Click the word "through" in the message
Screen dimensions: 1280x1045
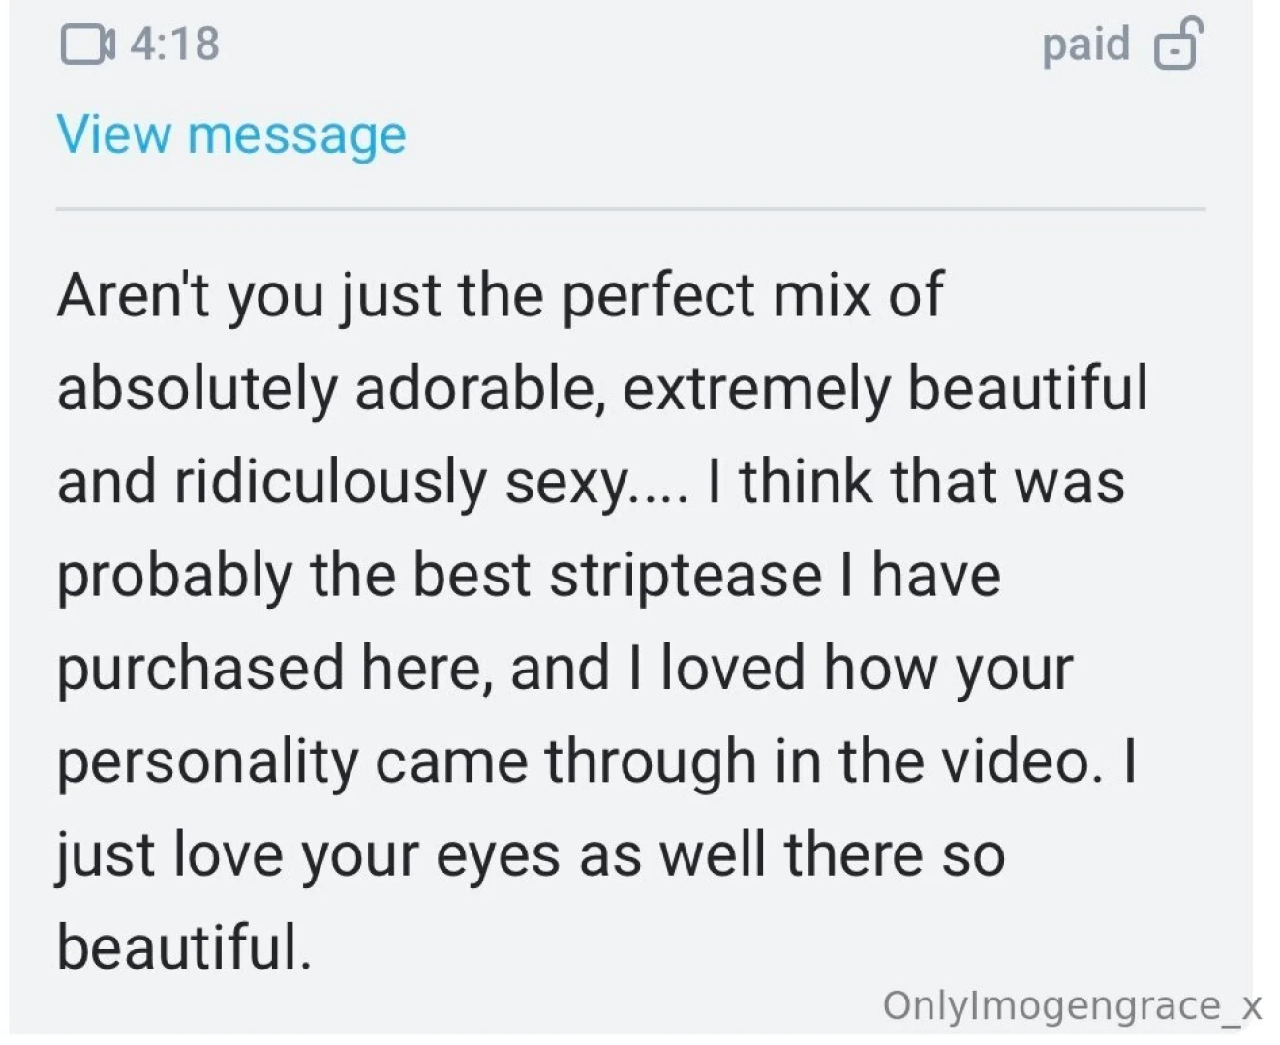click(x=650, y=762)
